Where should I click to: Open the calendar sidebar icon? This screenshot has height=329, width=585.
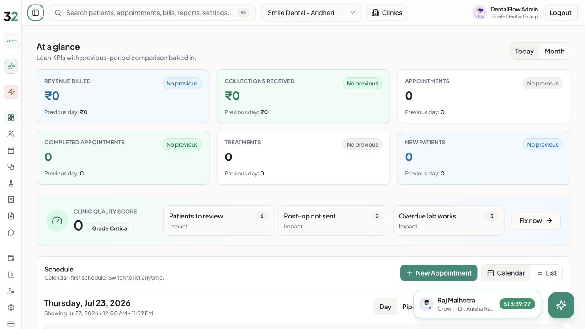click(x=11, y=150)
